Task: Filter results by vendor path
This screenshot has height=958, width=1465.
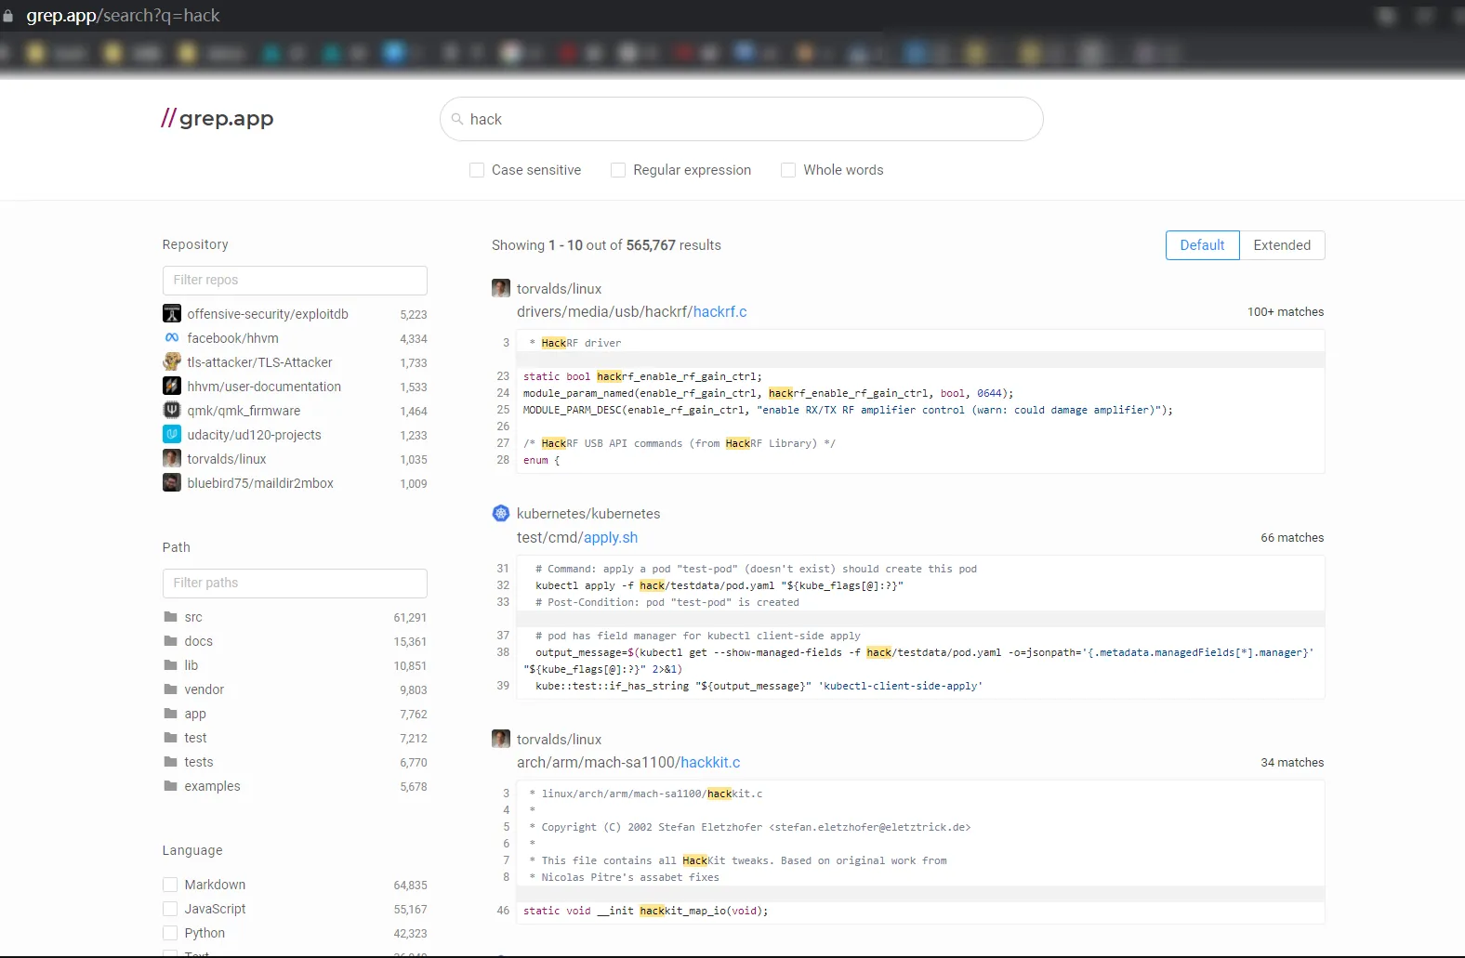Action: 295,689
